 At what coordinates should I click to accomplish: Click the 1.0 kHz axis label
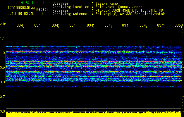[x=2, y=53]
